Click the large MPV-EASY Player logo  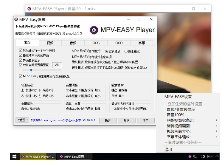pyautogui.click(x=94, y=30)
